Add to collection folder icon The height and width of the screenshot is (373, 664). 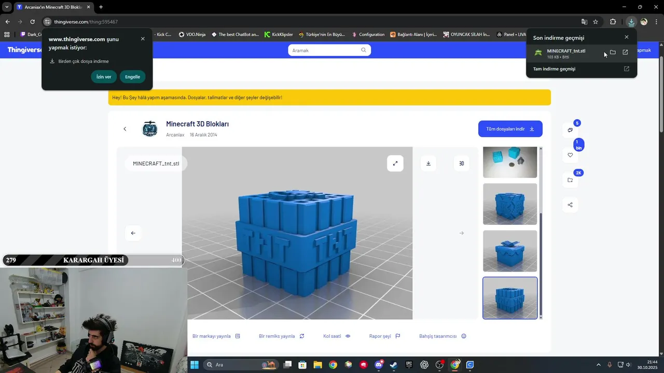click(x=570, y=180)
